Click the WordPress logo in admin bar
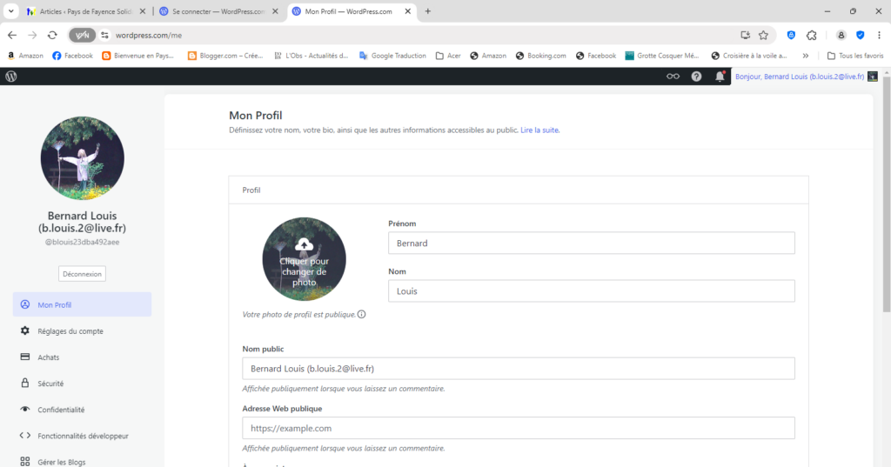891x467 pixels. [x=11, y=77]
